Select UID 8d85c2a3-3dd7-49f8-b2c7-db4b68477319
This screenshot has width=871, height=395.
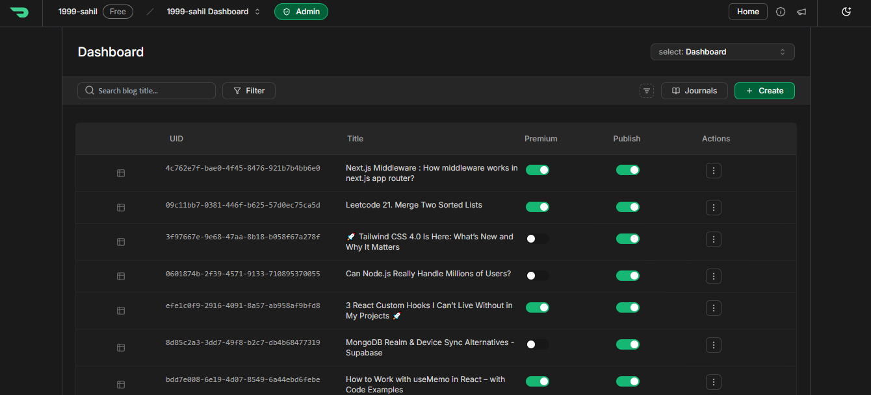point(242,342)
